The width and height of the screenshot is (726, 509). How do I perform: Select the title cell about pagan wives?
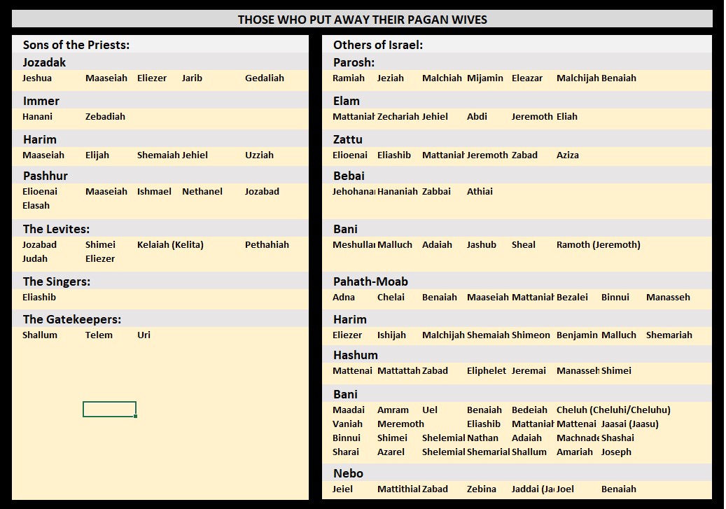(x=362, y=20)
